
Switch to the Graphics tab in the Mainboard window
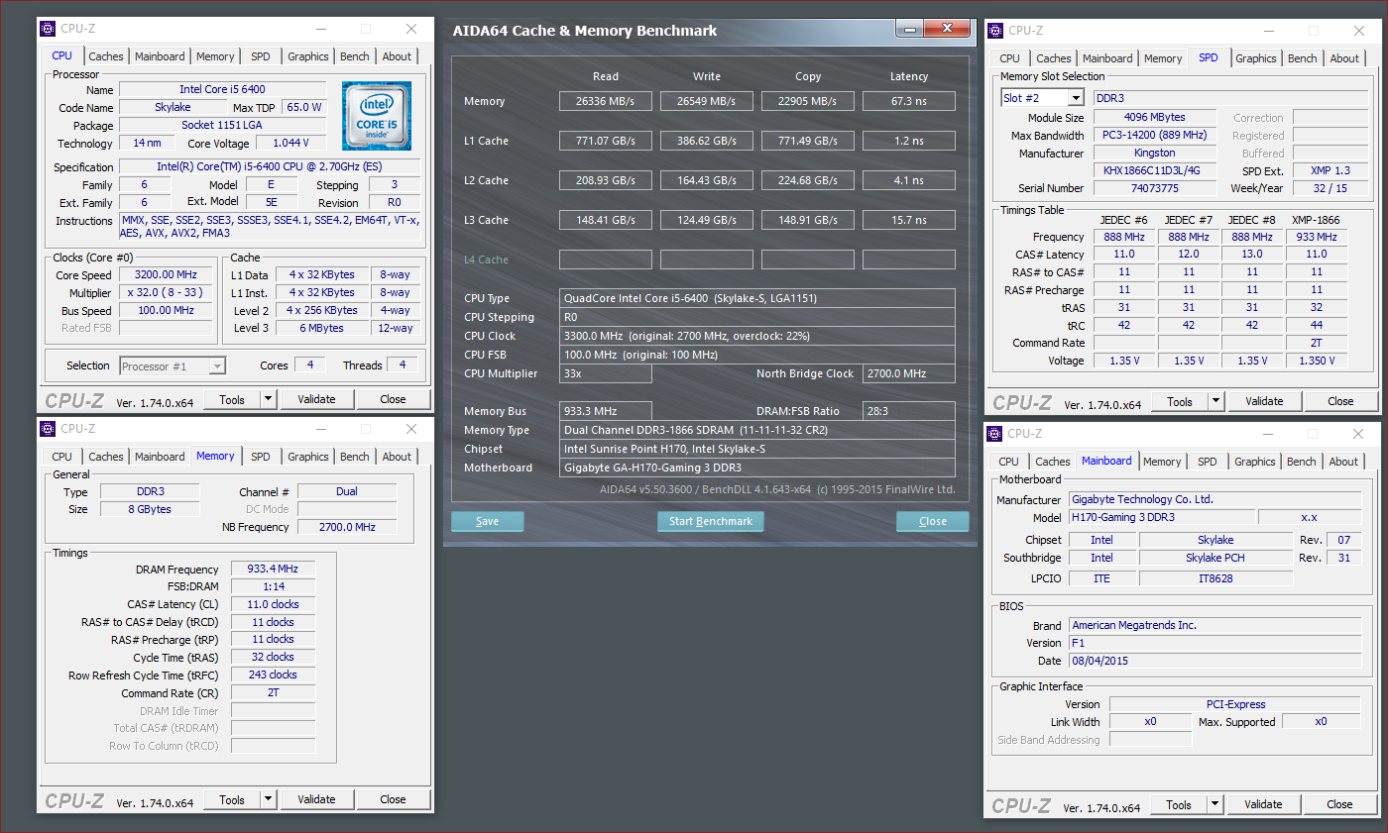pos(1254,461)
